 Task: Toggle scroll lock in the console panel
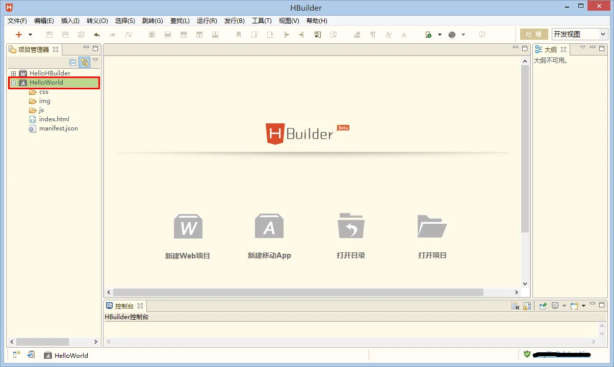point(527,305)
